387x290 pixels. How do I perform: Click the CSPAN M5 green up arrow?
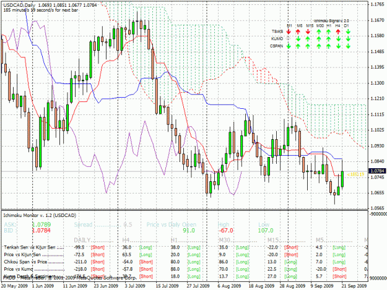click(298, 46)
